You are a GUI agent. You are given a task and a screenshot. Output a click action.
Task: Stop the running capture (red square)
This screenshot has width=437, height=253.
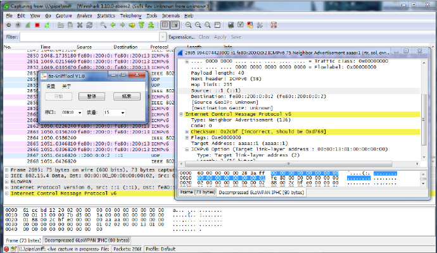[x=37, y=25]
